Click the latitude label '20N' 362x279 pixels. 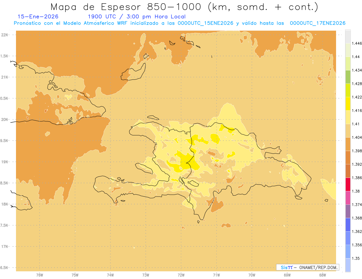coord(5,119)
